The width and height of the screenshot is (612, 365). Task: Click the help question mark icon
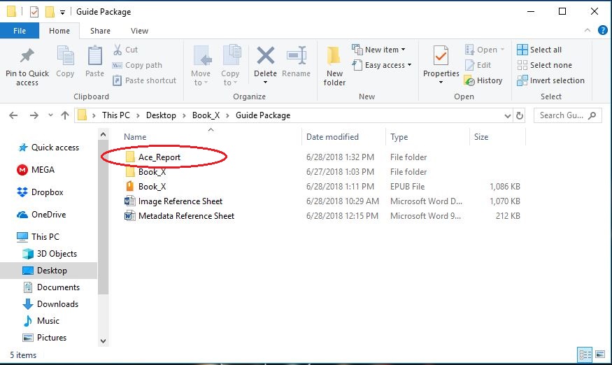point(603,30)
